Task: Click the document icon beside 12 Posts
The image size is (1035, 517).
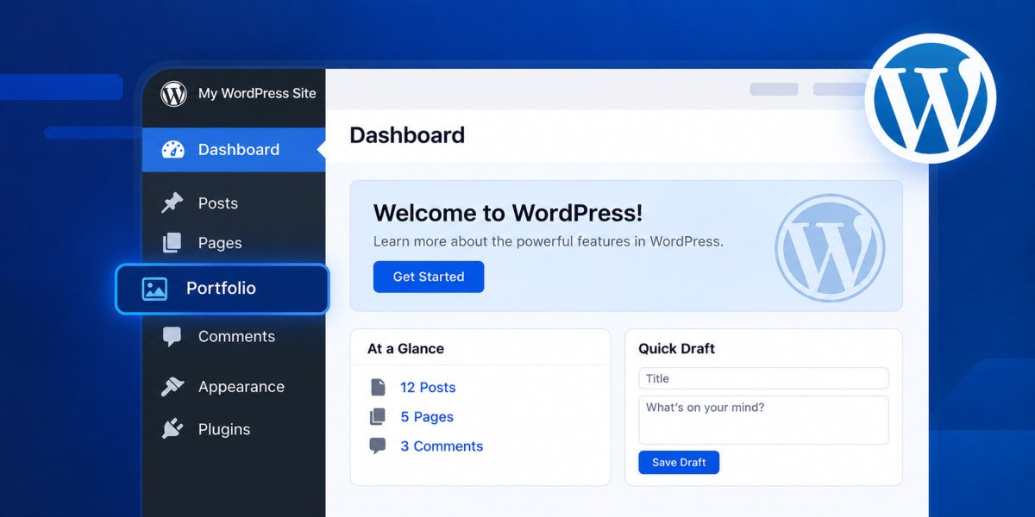Action: (378, 388)
